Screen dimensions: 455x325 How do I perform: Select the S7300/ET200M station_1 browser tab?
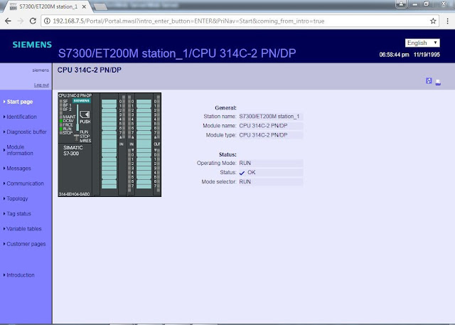(x=48, y=6)
